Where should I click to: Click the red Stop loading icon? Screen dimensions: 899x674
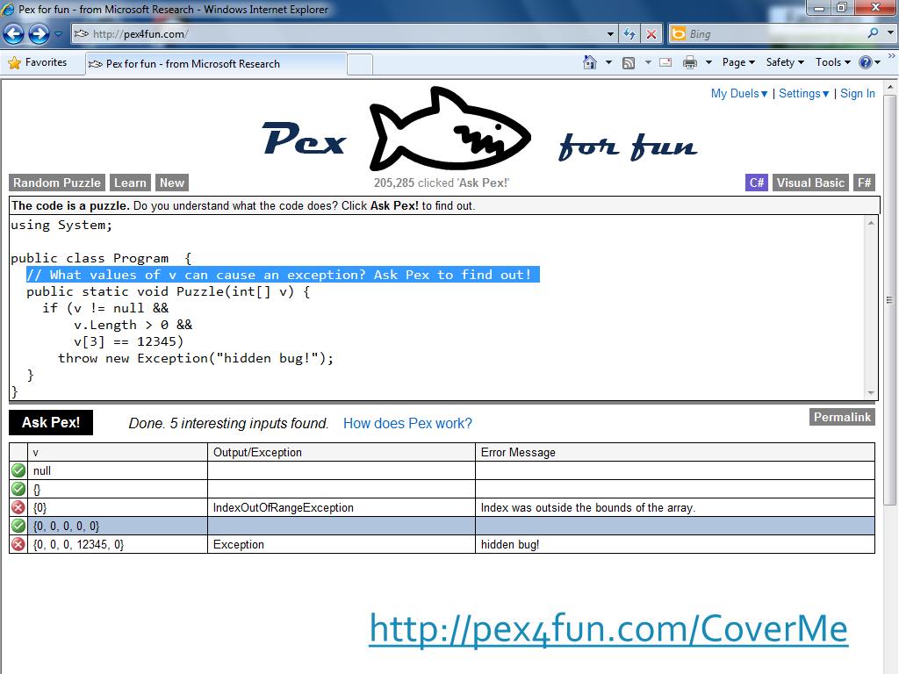click(x=651, y=34)
